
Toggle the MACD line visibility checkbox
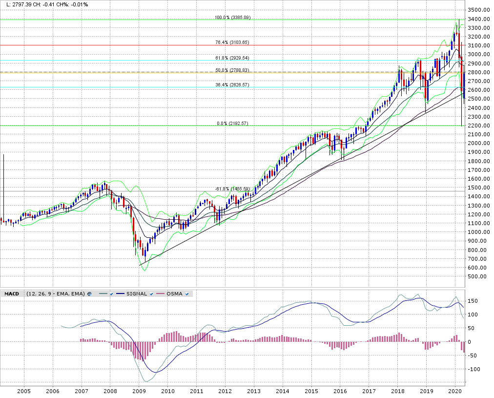point(111,293)
